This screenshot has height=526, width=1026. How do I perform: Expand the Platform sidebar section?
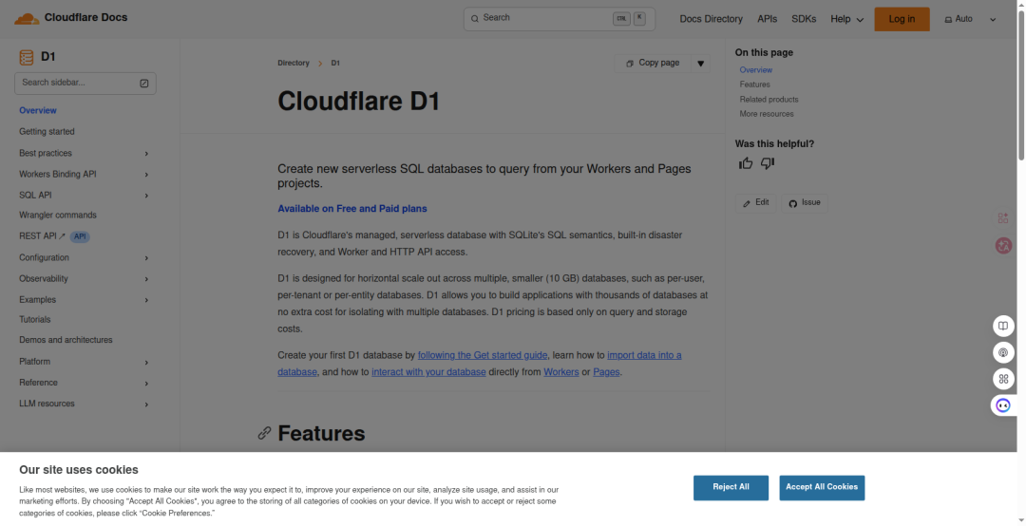point(146,363)
